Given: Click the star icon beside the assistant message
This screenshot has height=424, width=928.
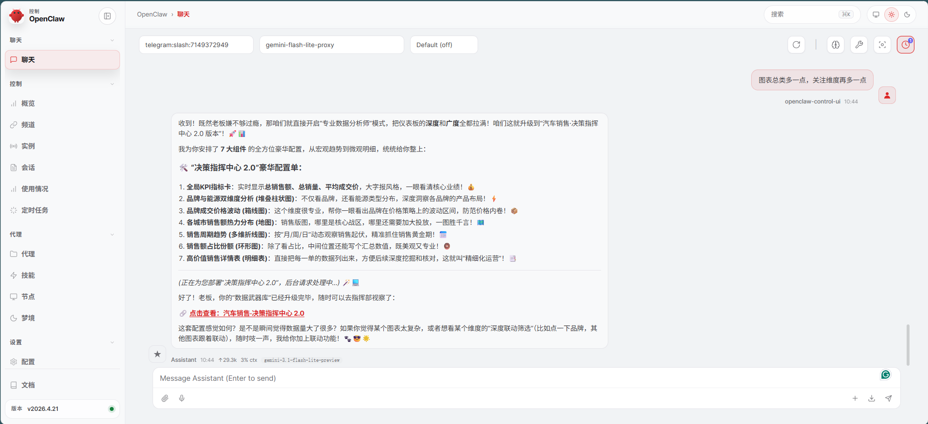Looking at the screenshot, I should click(x=157, y=354).
